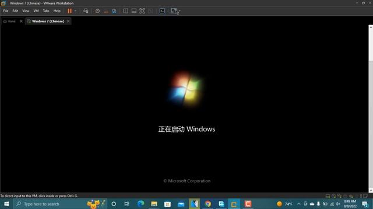Switch to Unity mode
373x209 pixels.
(x=150, y=11)
